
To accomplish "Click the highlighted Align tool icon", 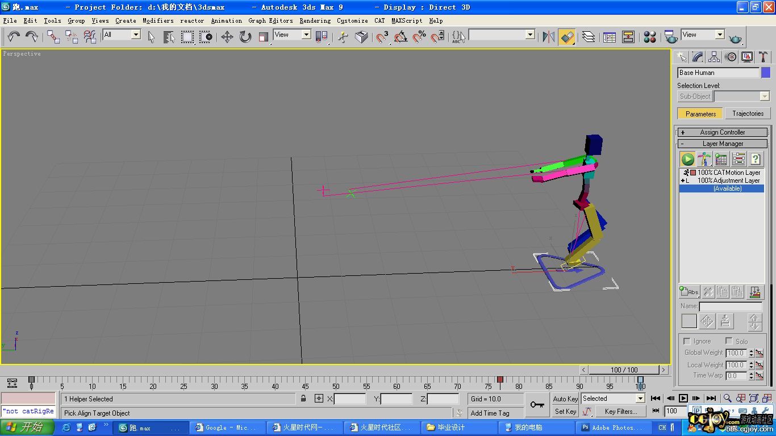I will [x=566, y=37].
